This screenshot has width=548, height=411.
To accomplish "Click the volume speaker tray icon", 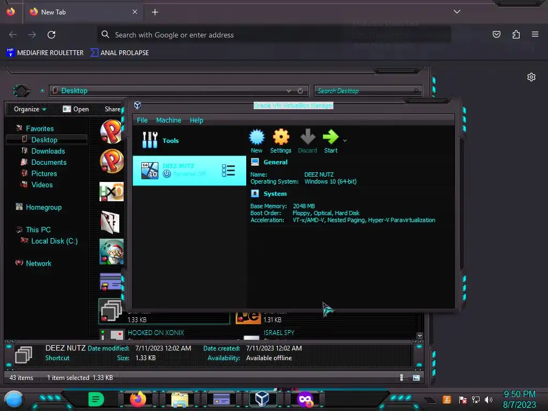I will pyautogui.click(x=489, y=399).
